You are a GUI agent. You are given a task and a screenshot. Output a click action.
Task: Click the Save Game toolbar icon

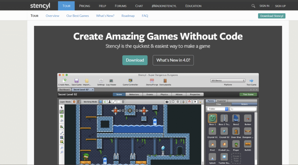[77, 81]
